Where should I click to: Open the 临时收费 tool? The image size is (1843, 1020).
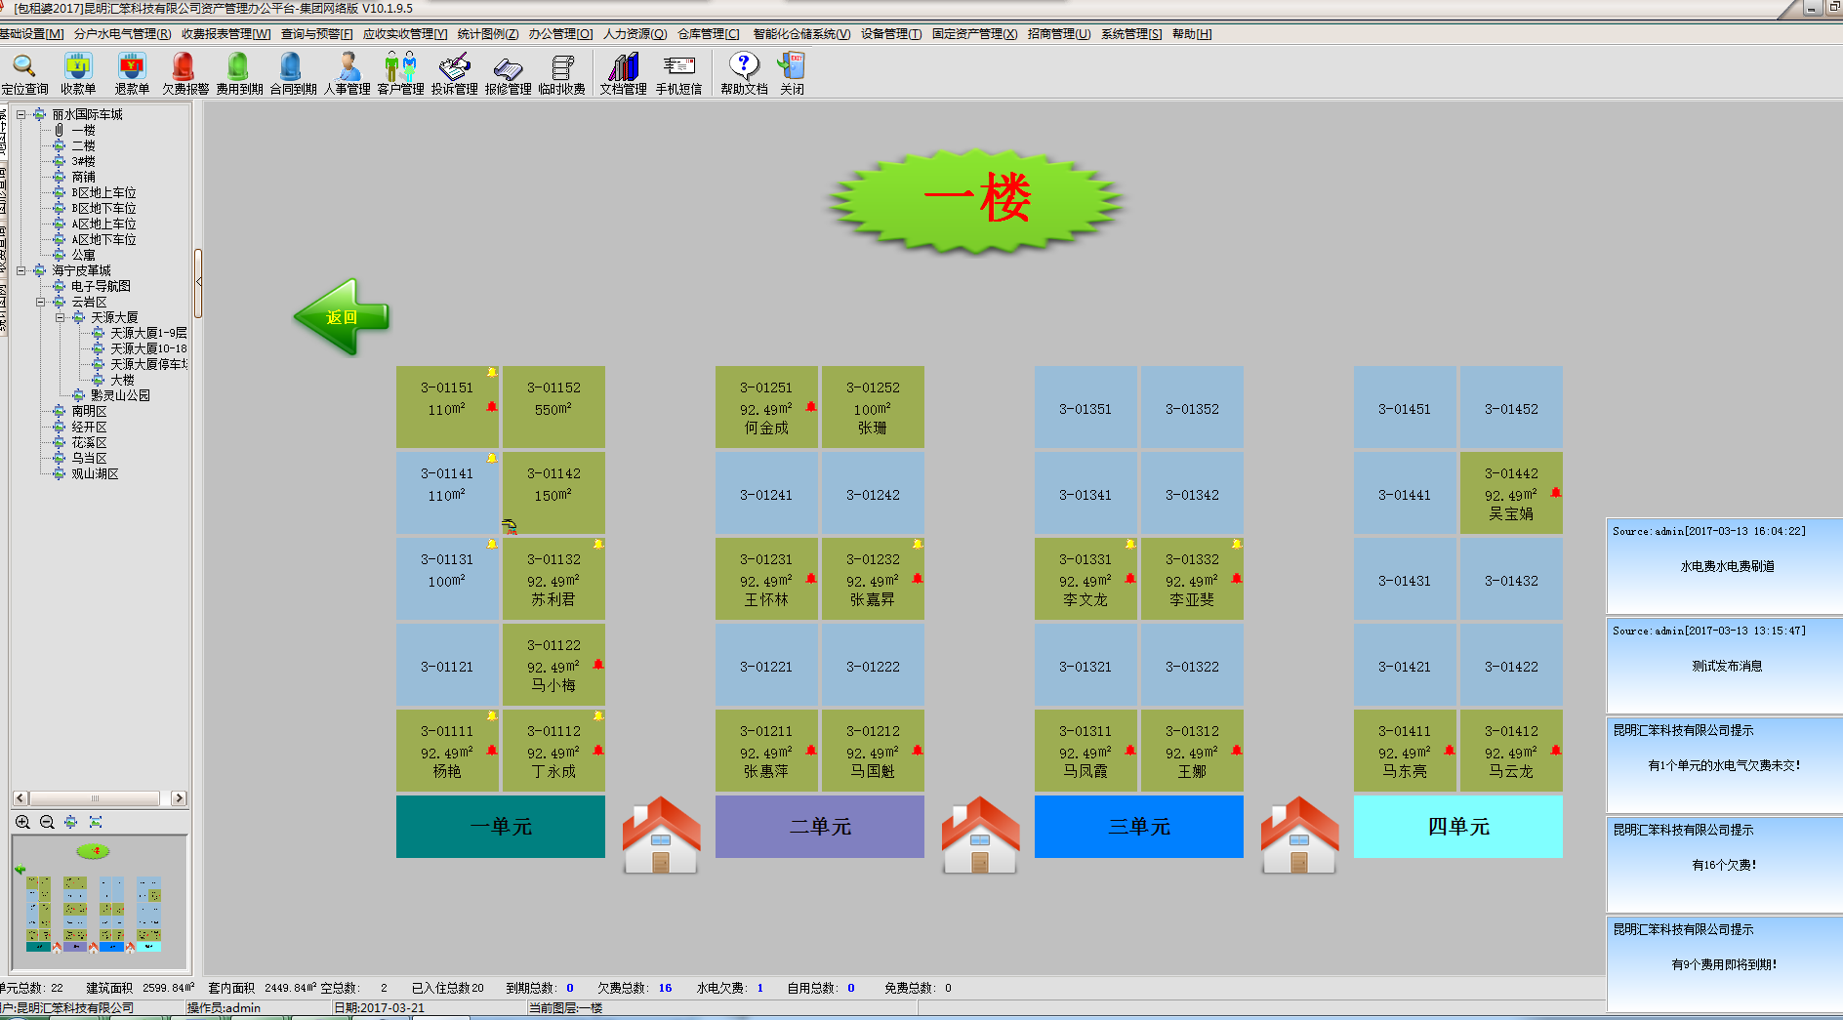pyautogui.click(x=561, y=73)
